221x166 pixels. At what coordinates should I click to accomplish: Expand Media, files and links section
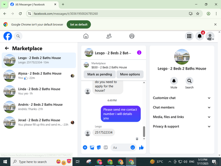(182, 117)
